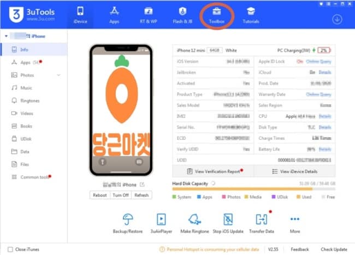Open the Tutorials tab

(x=251, y=15)
